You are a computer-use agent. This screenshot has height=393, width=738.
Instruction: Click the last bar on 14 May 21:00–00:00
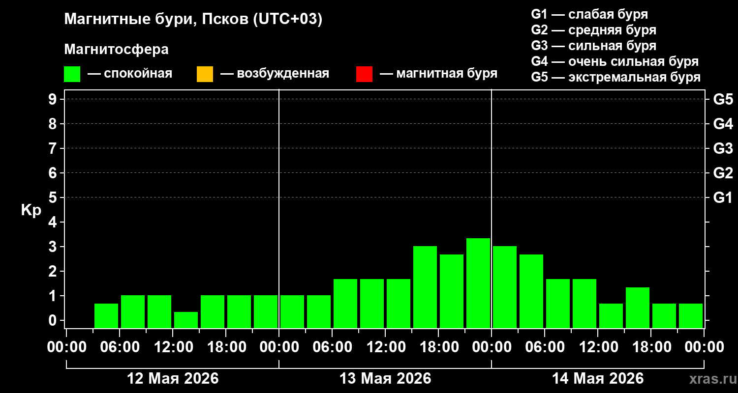pos(691,316)
